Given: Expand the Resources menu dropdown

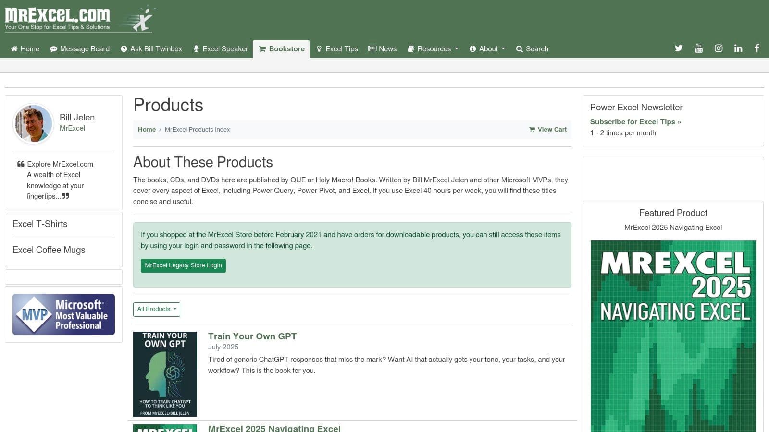Looking at the screenshot, I should pos(433,49).
